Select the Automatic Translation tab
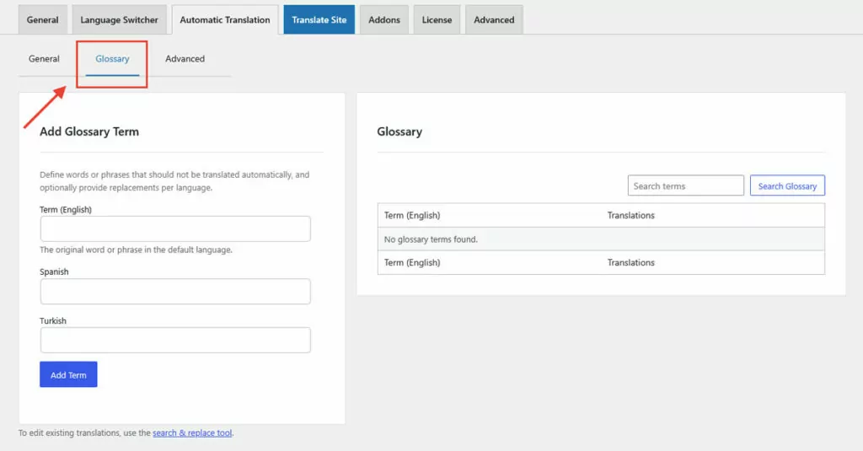This screenshot has height=451, width=863. (224, 20)
